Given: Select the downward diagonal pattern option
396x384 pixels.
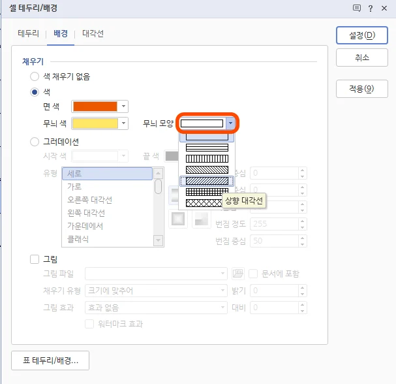Looking at the screenshot, I should pos(207,170).
